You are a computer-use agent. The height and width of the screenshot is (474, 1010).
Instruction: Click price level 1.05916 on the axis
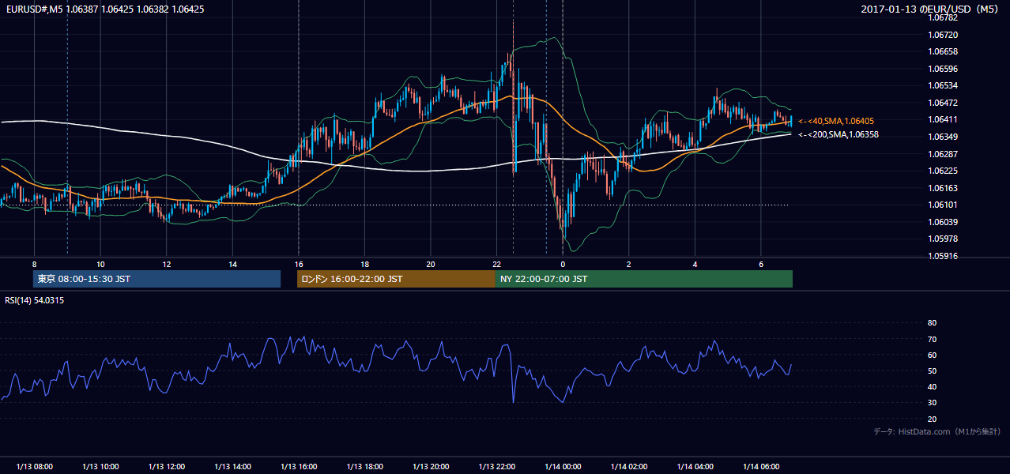coord(943,255)
